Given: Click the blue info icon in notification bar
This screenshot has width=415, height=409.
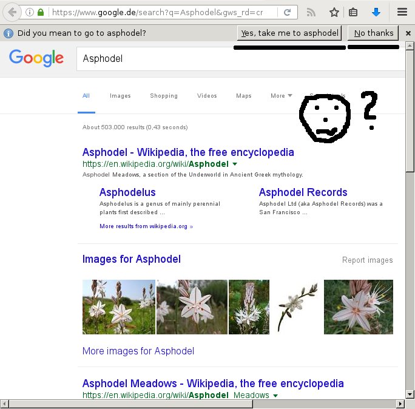Looking at the screenshot, I should 8,33.
